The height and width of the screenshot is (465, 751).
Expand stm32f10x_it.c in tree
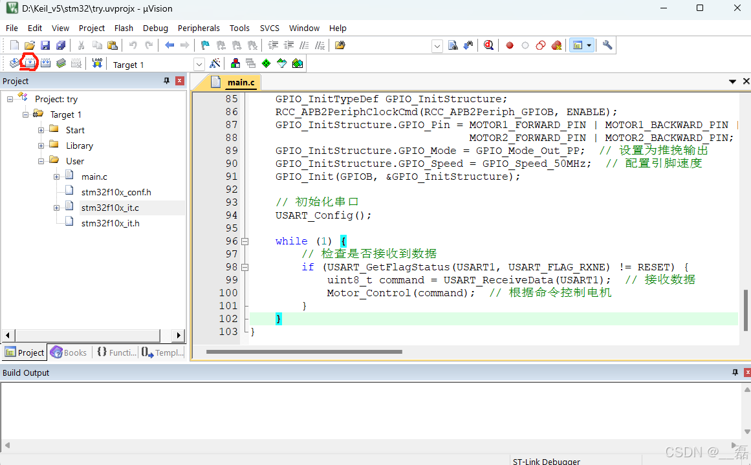coord(56,208)
